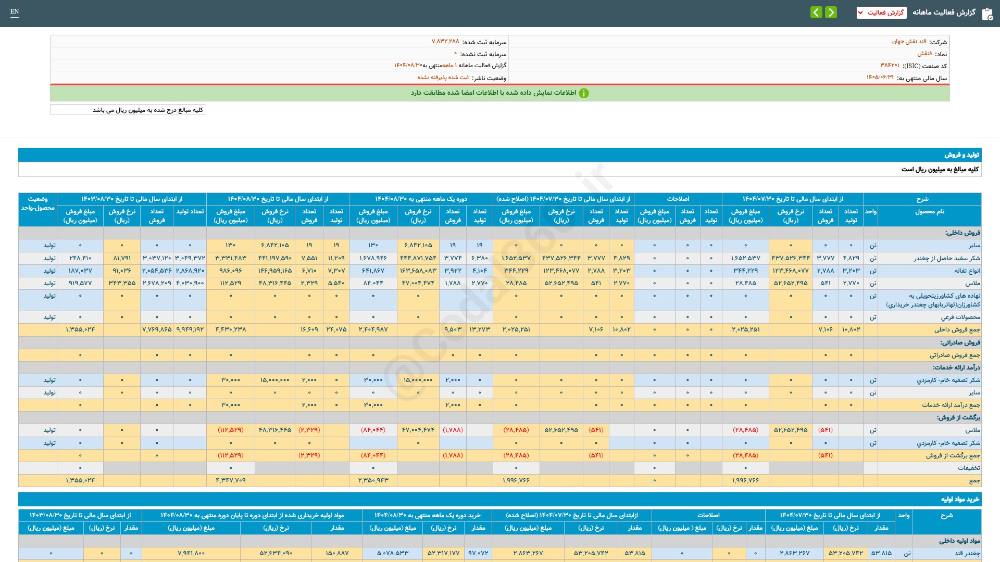This screenshot has height=562, width=1000.
Task: Click the نام محصول column header
Action: click(929, 212)
